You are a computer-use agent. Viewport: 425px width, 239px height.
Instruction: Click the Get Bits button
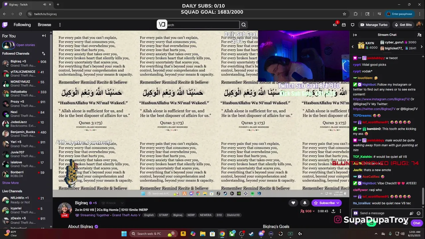[403, 25]
